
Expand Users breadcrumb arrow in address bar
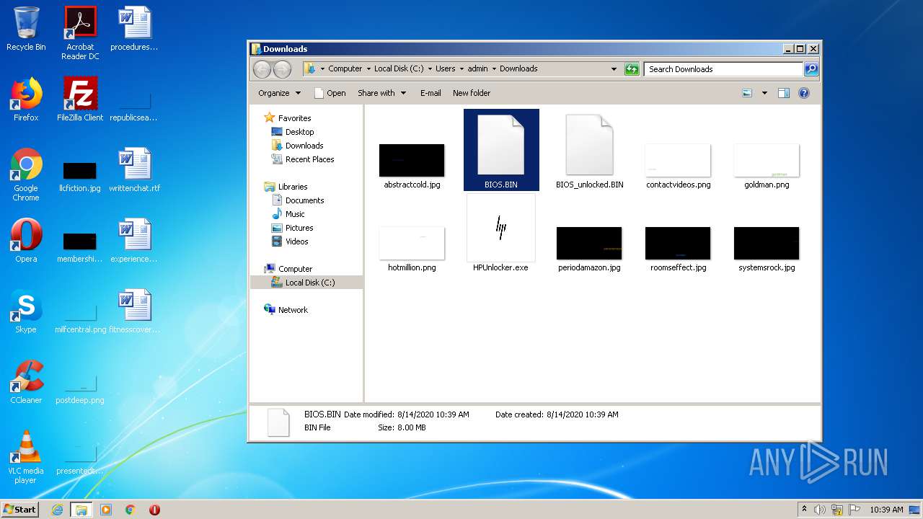point(461,69)
